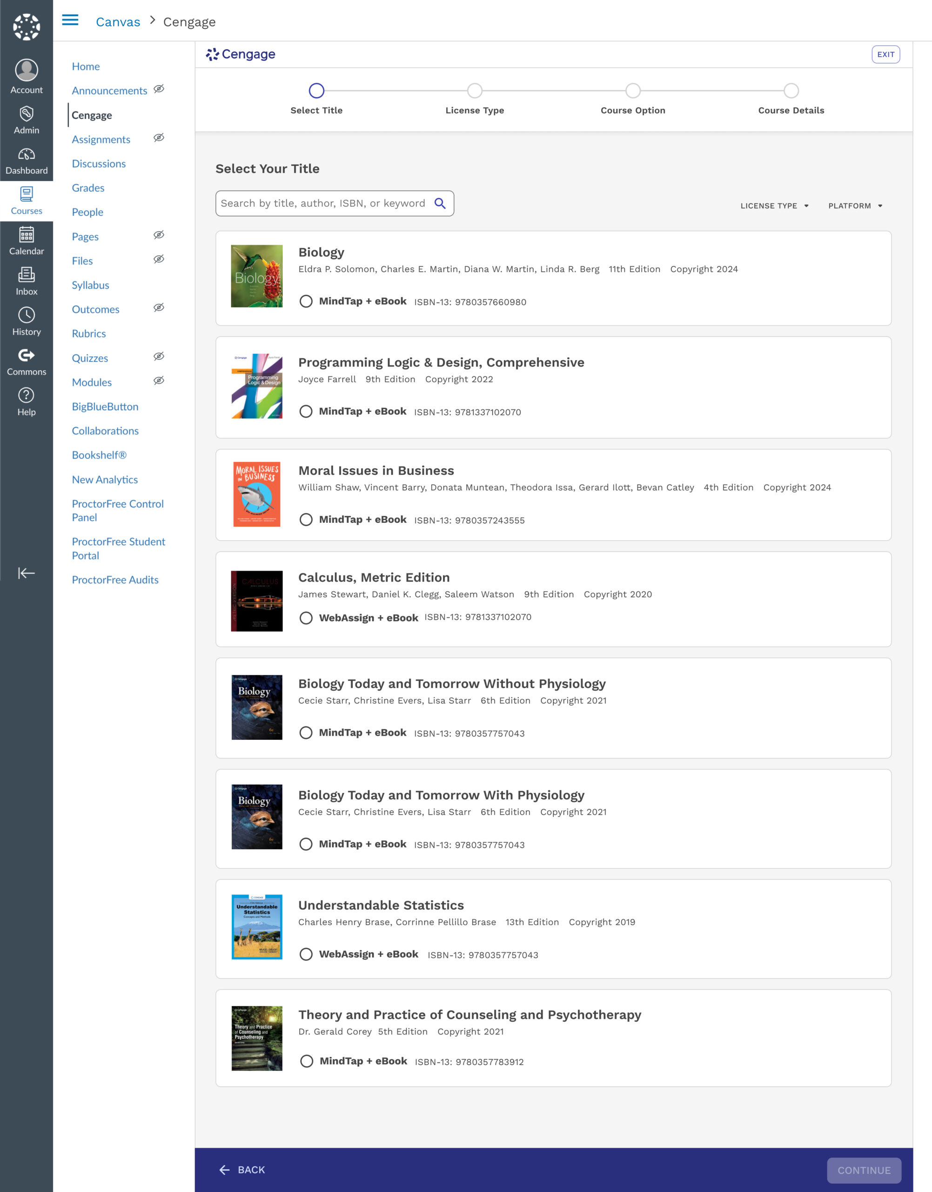The height and width of the screenshot is (1192, 932).
Task: Open the BigBlueButton link
Action: [x=105, y=407]
